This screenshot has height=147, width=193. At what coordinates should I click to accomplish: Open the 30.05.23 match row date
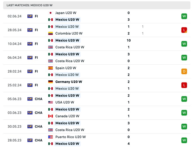pos(14,126)
